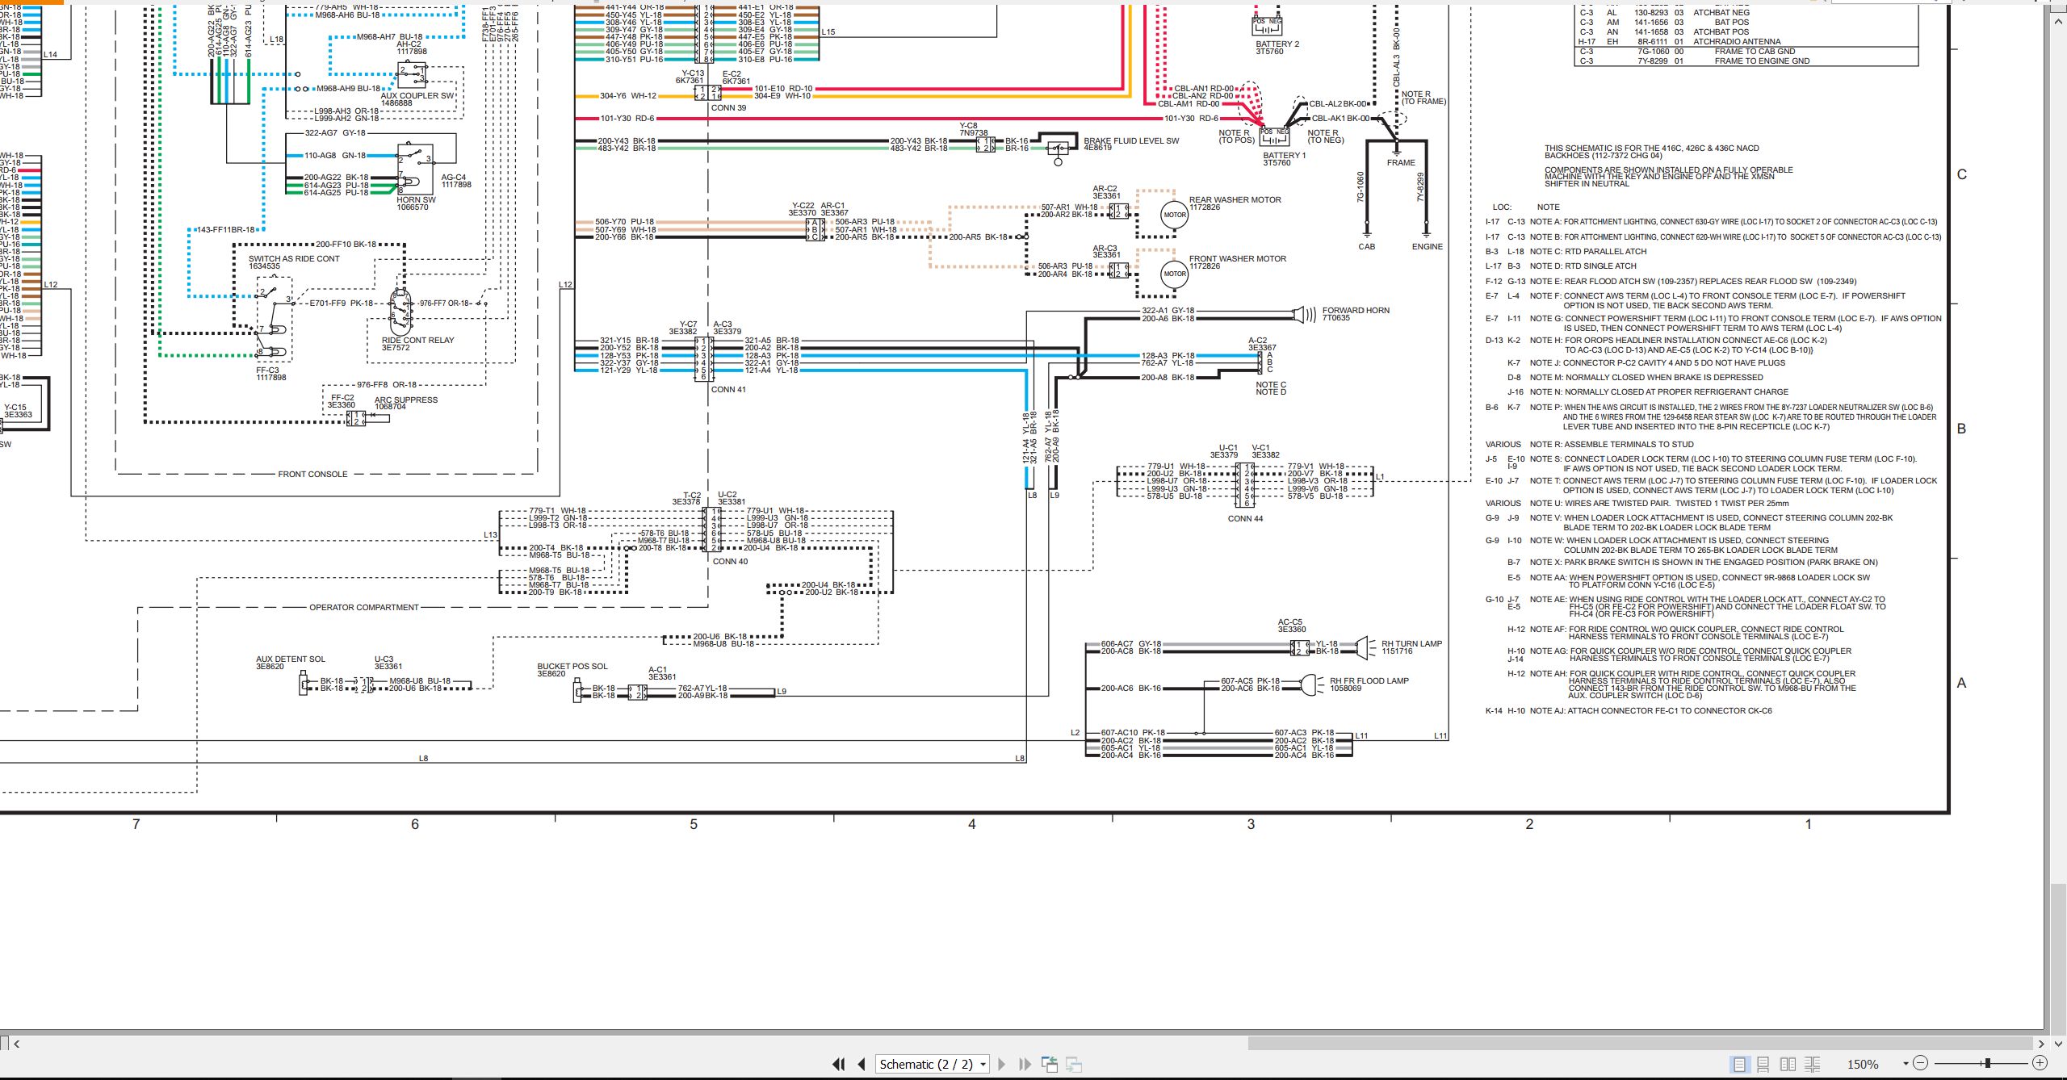Click NOTE U twisted pair note

1659,504
